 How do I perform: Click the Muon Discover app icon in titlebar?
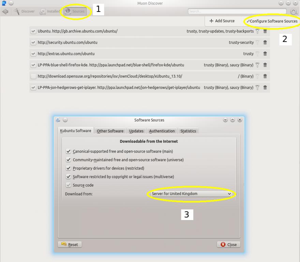(4, 3)
